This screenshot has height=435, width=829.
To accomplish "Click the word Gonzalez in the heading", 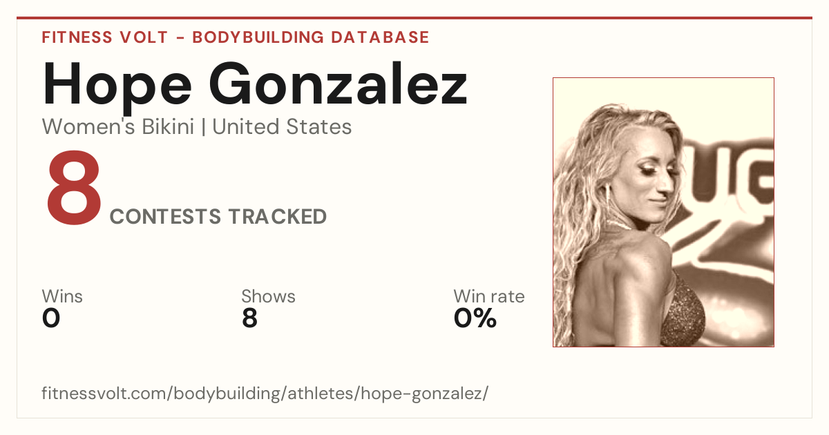I will coord(339,84).
